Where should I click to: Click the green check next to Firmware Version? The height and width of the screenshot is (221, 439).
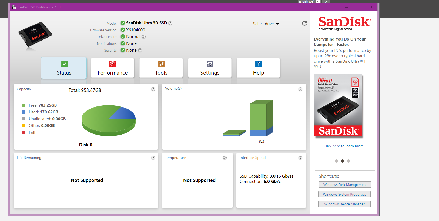123,30
